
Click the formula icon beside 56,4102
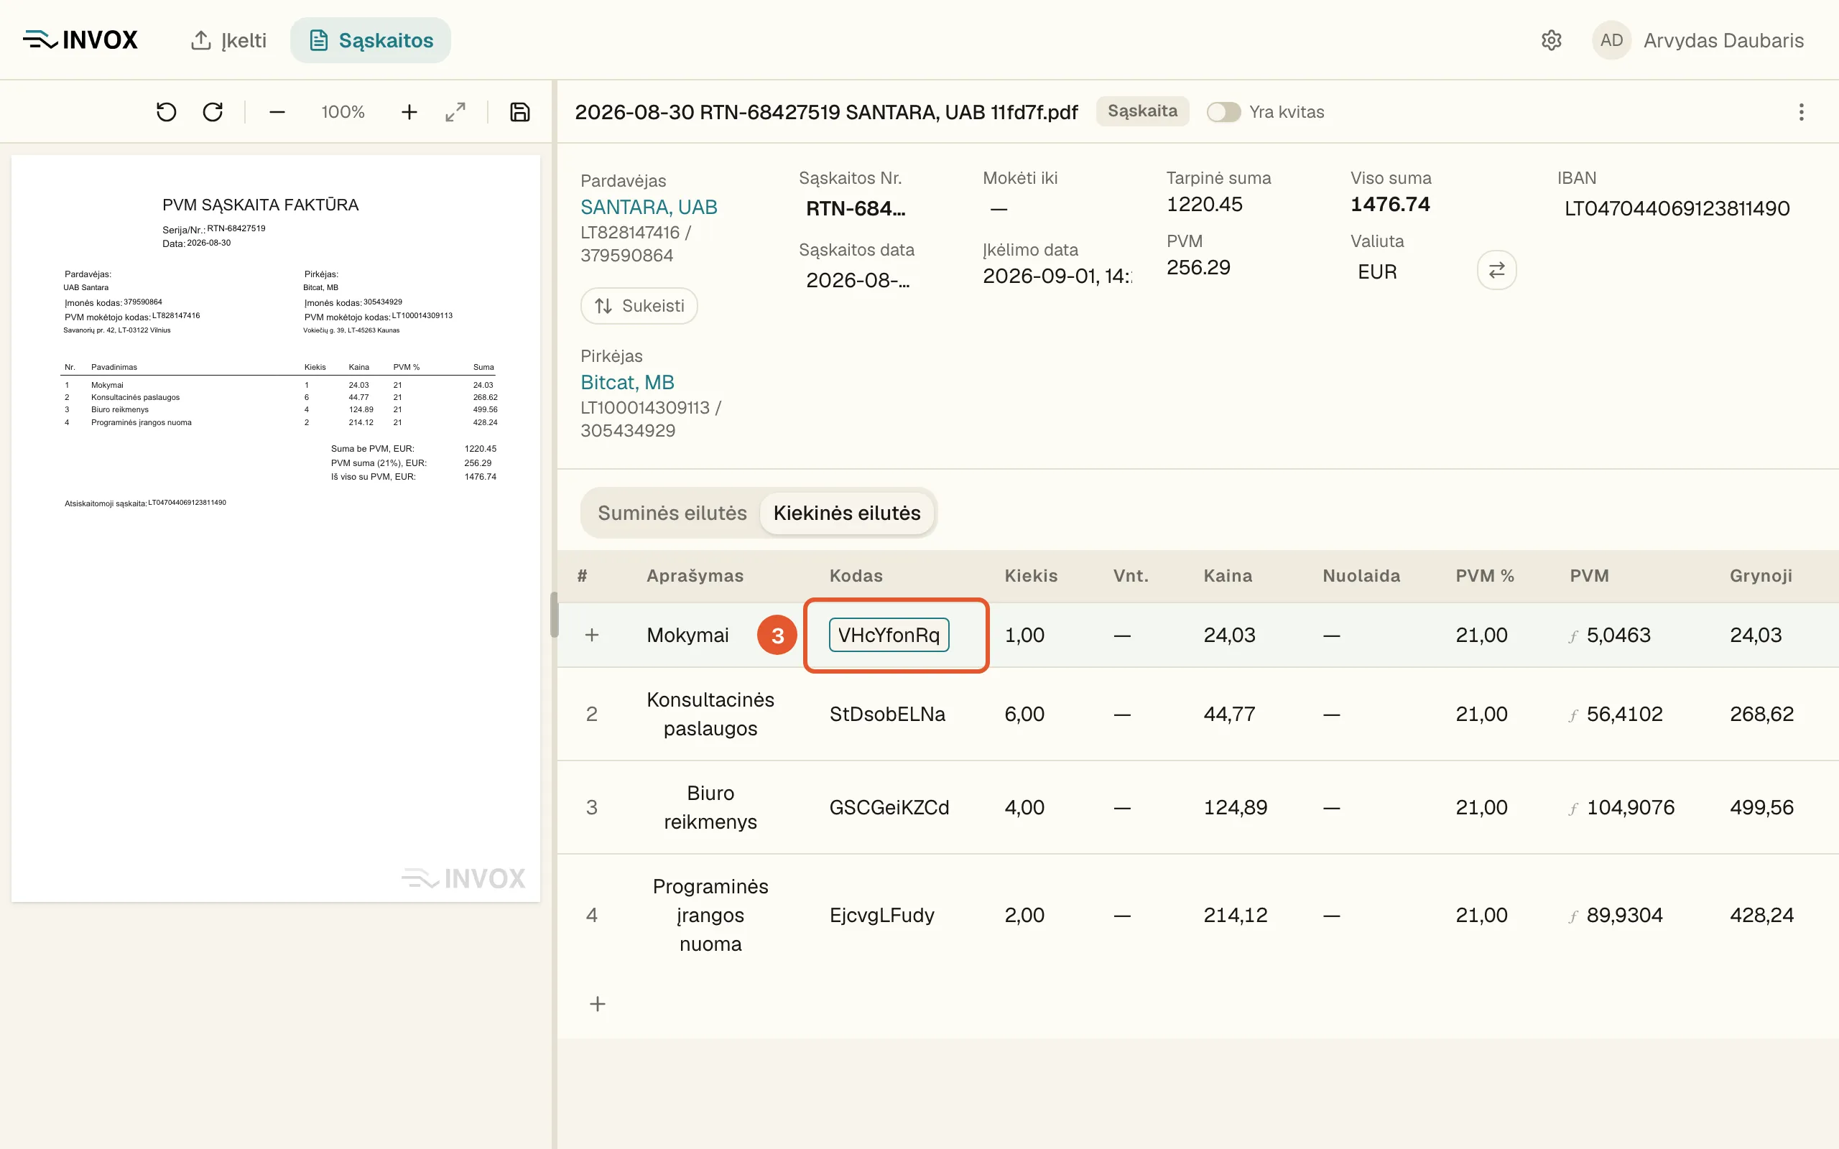1573,715
